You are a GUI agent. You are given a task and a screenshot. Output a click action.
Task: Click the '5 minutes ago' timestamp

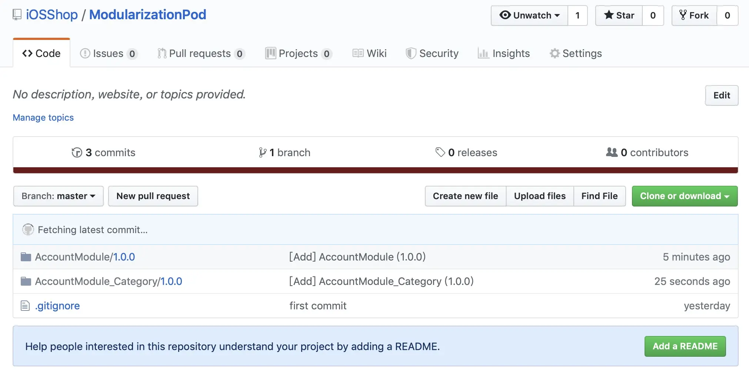point(696,257)
